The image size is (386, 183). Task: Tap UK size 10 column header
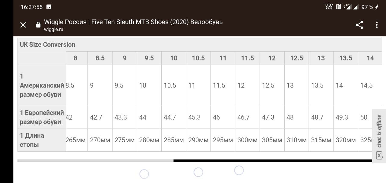tap(174, 58)
